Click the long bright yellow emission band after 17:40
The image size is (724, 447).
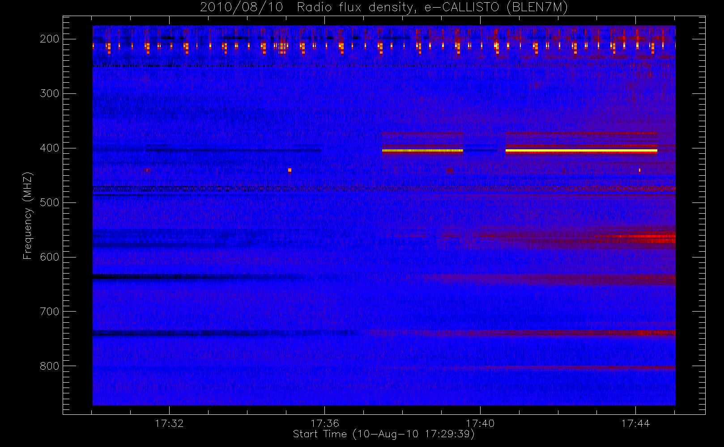pos(581,151)
